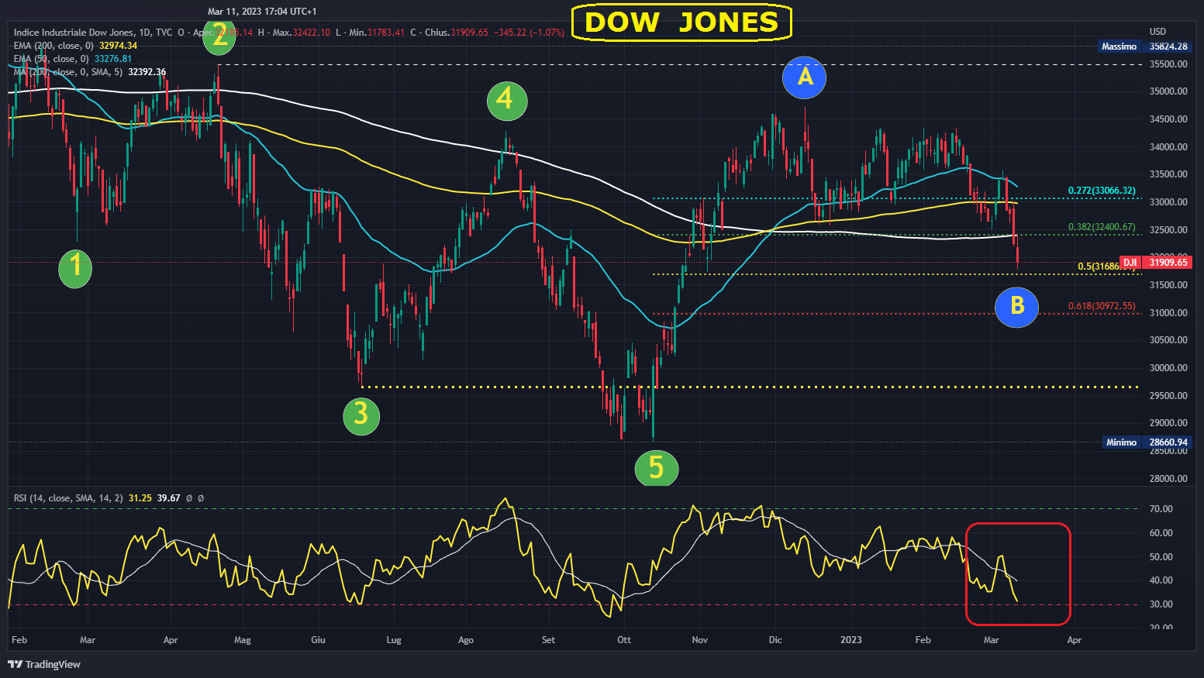Open the TradingView logo link

tap(44, 664)
